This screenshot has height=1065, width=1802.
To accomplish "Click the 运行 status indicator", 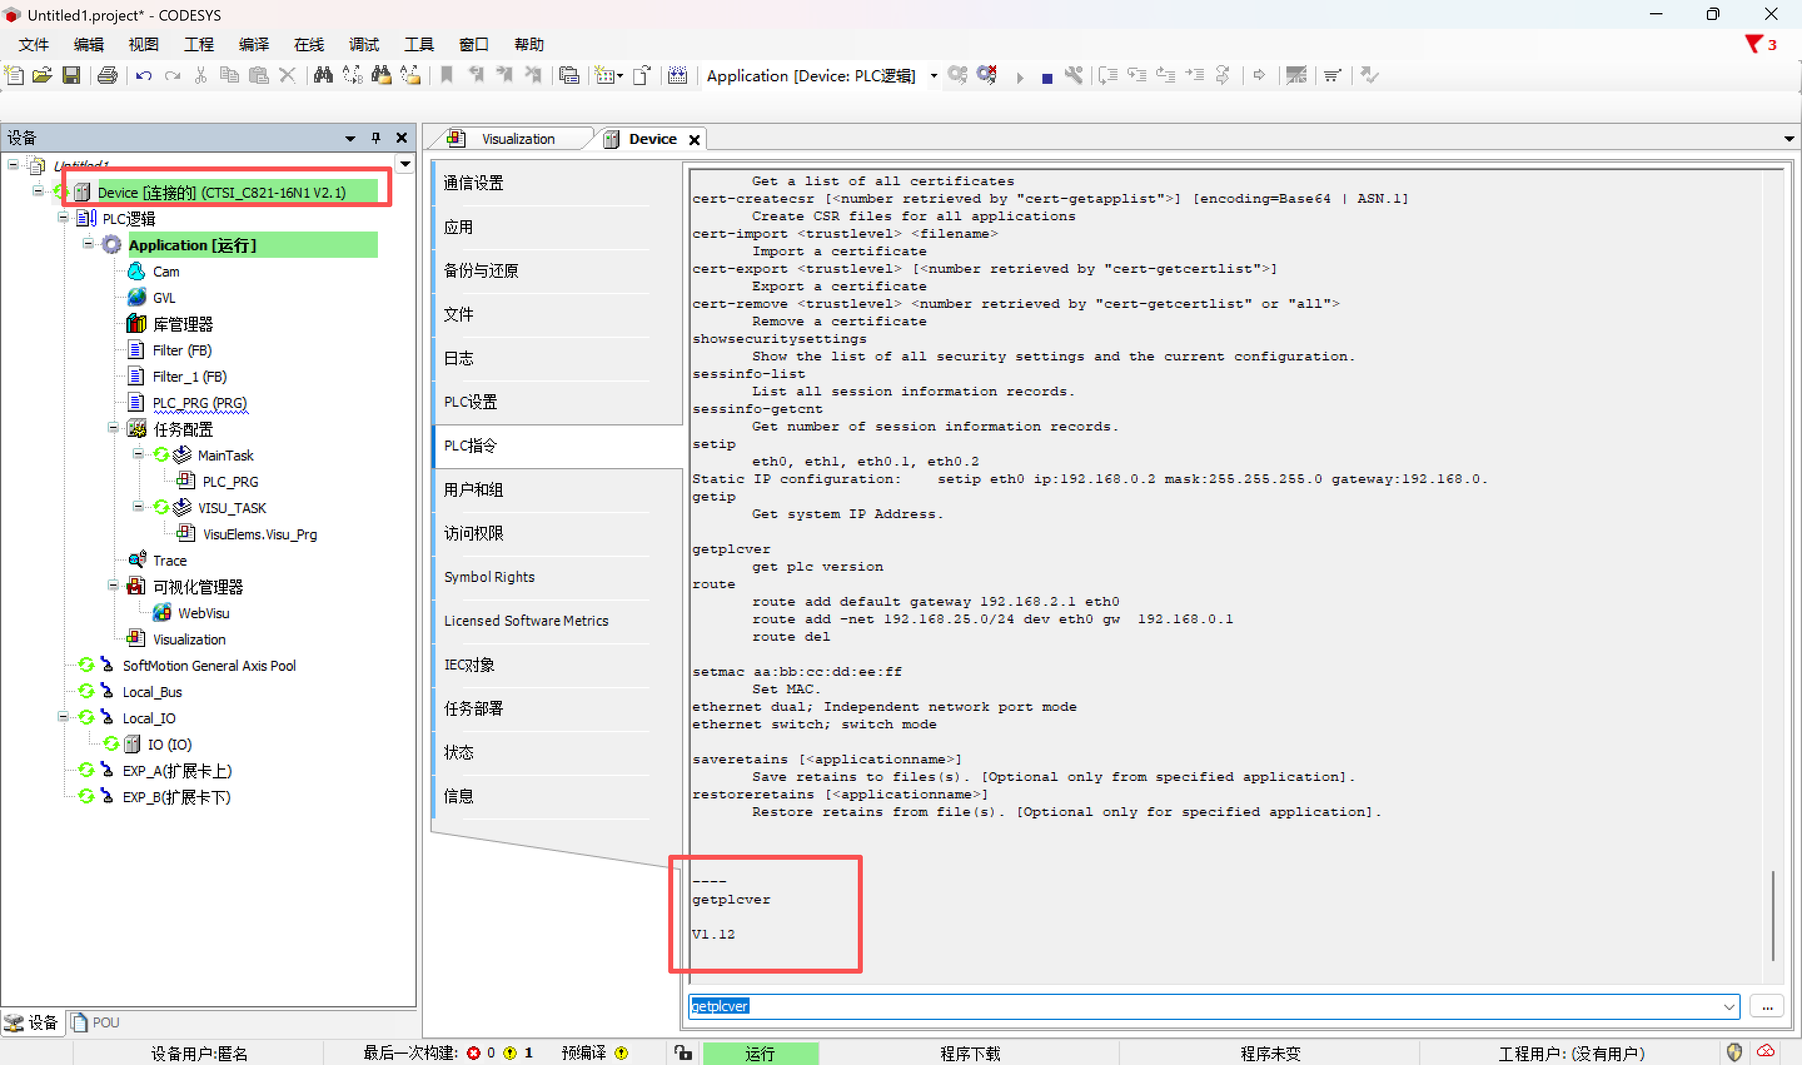I will pos(760,1053).
